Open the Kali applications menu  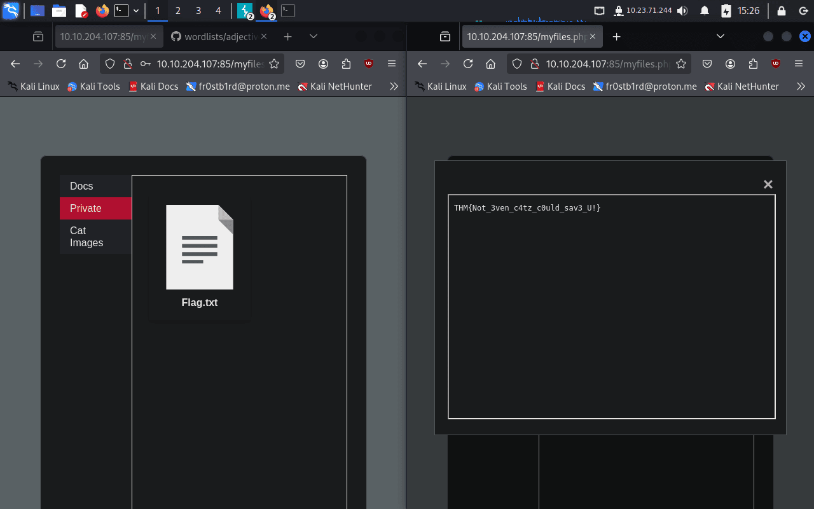pos(10,10)
